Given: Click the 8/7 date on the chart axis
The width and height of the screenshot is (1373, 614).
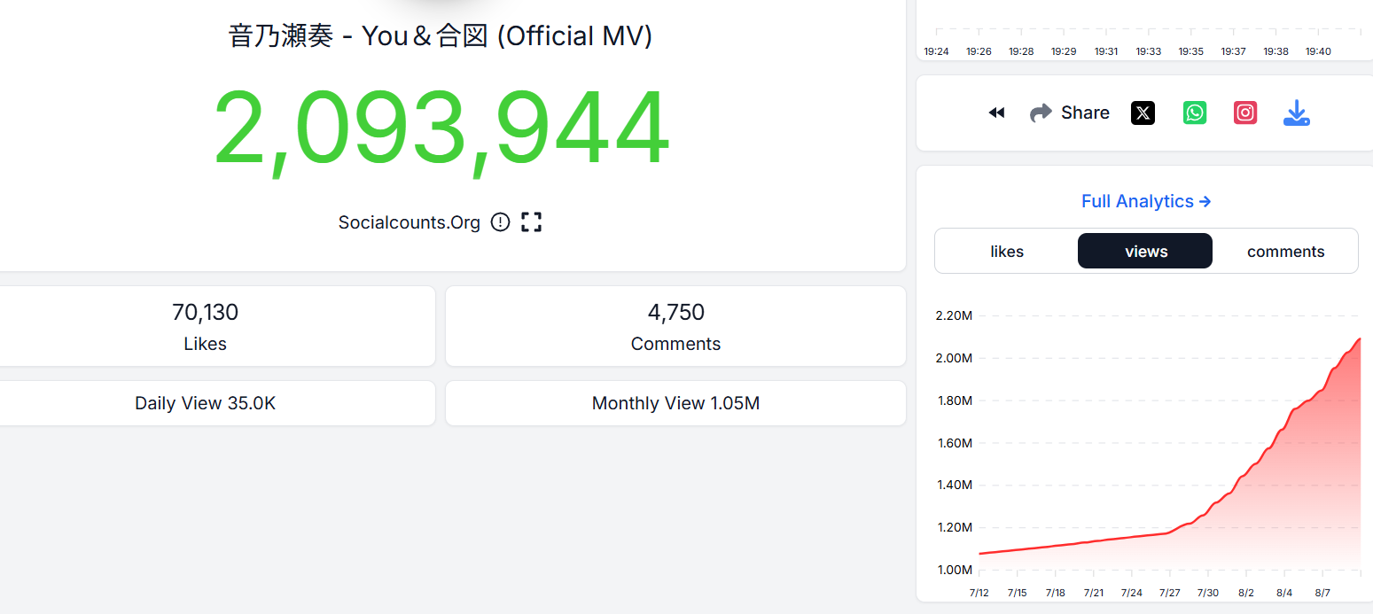Looking at the screenshot, I should [x=1322, y=593].
